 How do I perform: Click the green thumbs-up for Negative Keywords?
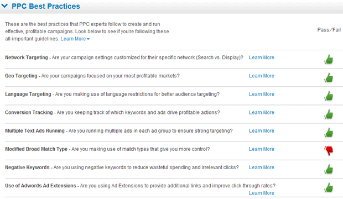point(329,169)
